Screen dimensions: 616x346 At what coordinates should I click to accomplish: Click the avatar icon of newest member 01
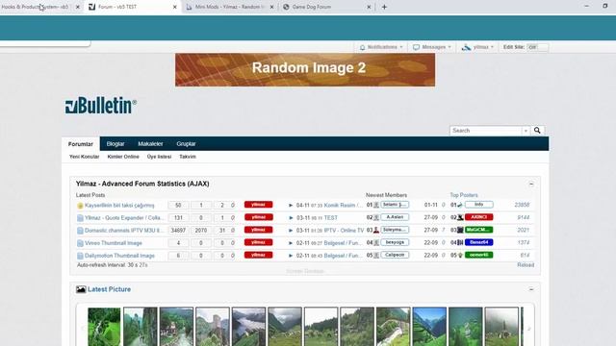tap(376, 205)
